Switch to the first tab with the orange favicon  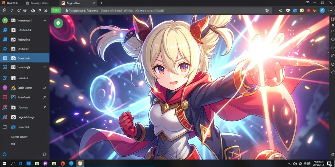11,3
